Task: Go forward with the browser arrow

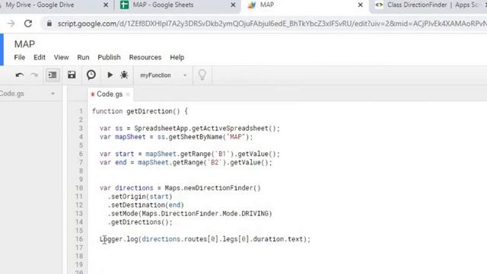Action: pos(11,24)
